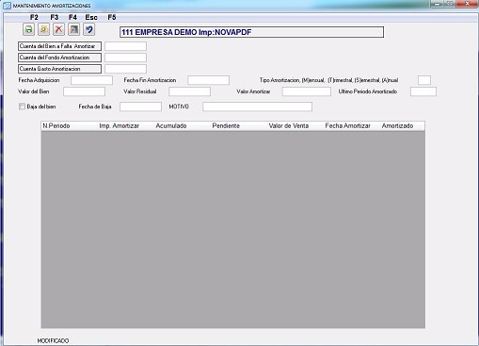Screen dimensions: 479x346
Task: Click the Tipo Amortizacion letter field
Action: [424, 80]
